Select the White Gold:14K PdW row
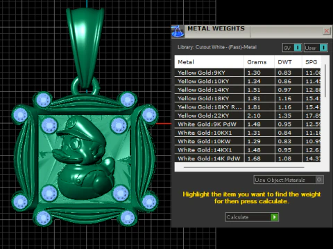This screenshot has width=333, height=249. click(248, 158)
